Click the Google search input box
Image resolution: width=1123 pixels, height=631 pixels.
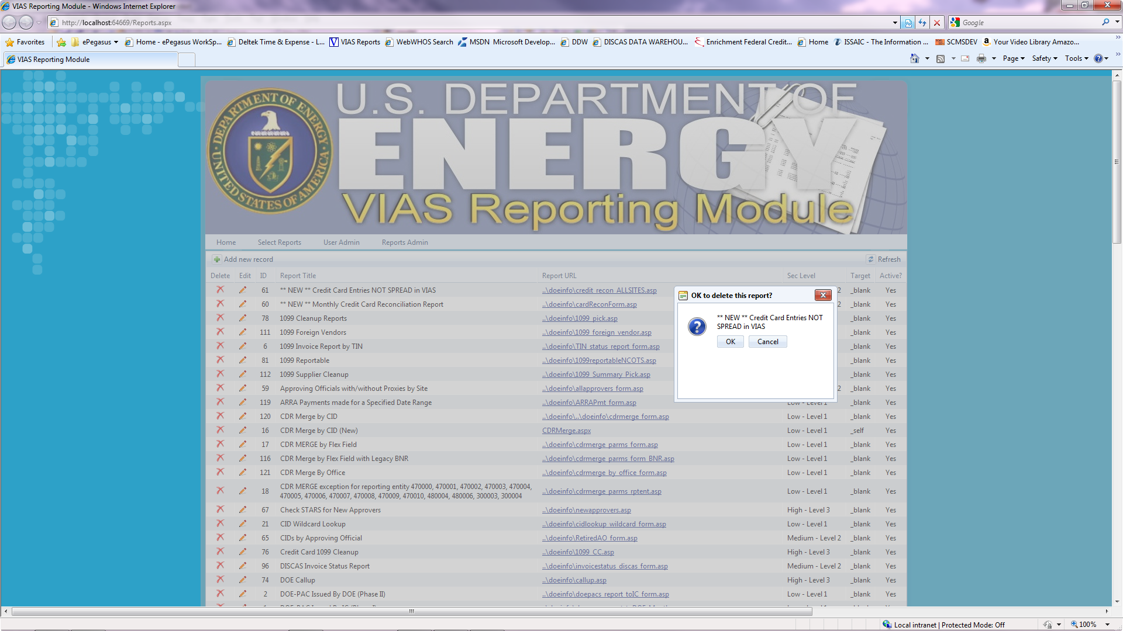click(1029, 23)
